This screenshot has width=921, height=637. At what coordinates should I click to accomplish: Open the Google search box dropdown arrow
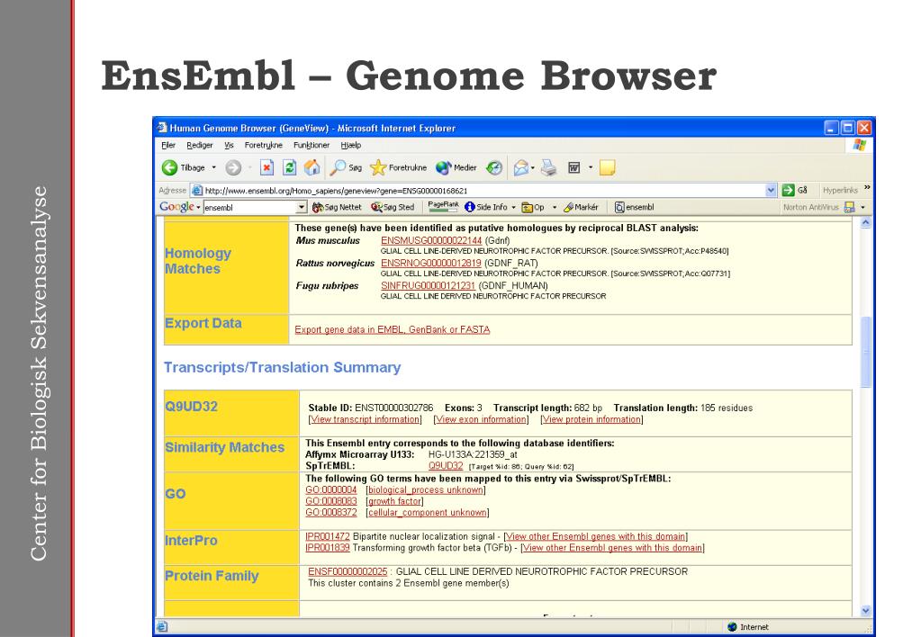coord(302,207)
